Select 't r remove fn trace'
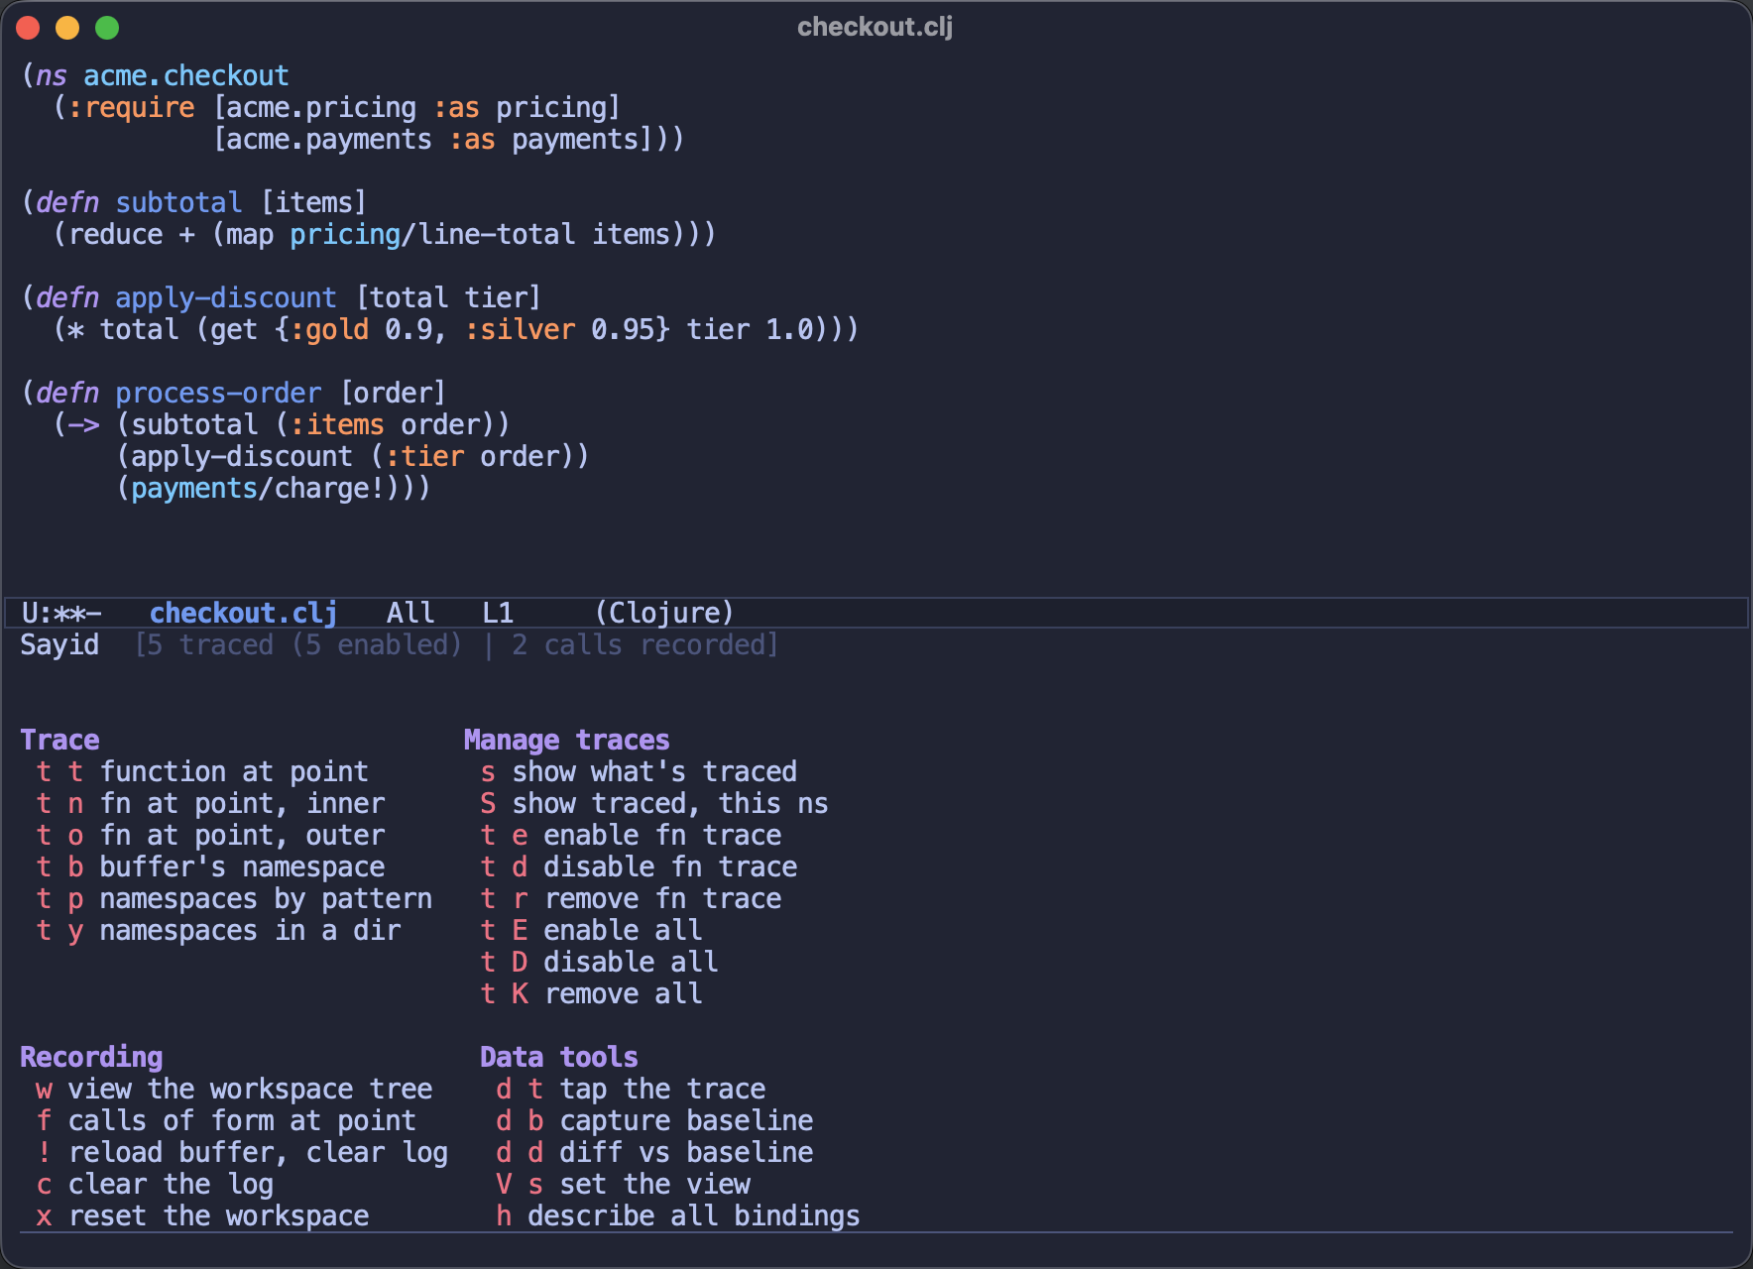Screen dimensions: 1753x1269 click(x=631, y=898)
